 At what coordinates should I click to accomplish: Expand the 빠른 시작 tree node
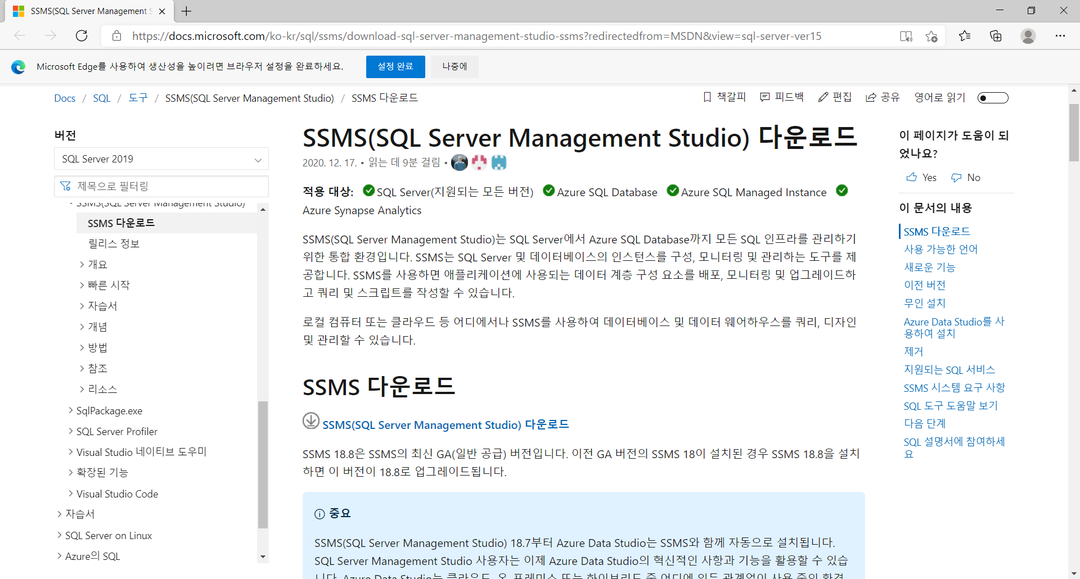pyautogui.click(x=82, y=285)
